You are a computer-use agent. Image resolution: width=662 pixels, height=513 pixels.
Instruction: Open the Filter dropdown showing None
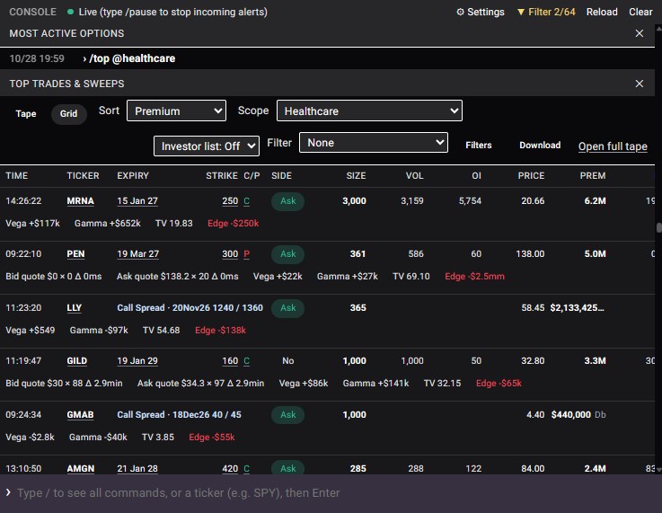[x=374, y=142]
